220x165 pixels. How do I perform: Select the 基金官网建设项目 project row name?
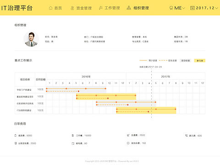click(x=25, y=97)
